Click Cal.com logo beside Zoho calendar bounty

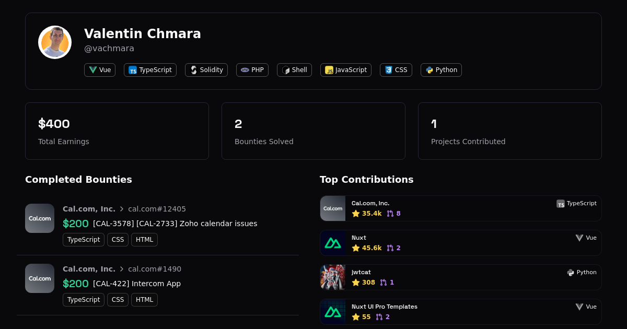[x=40, y=218]
